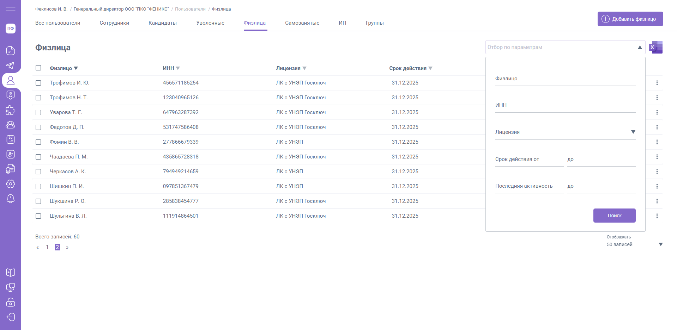Tick the checkbox for Уварова Т. Г.
Image resolution: width=677 pixels, height=330 pixels.
tap(38, 112)
